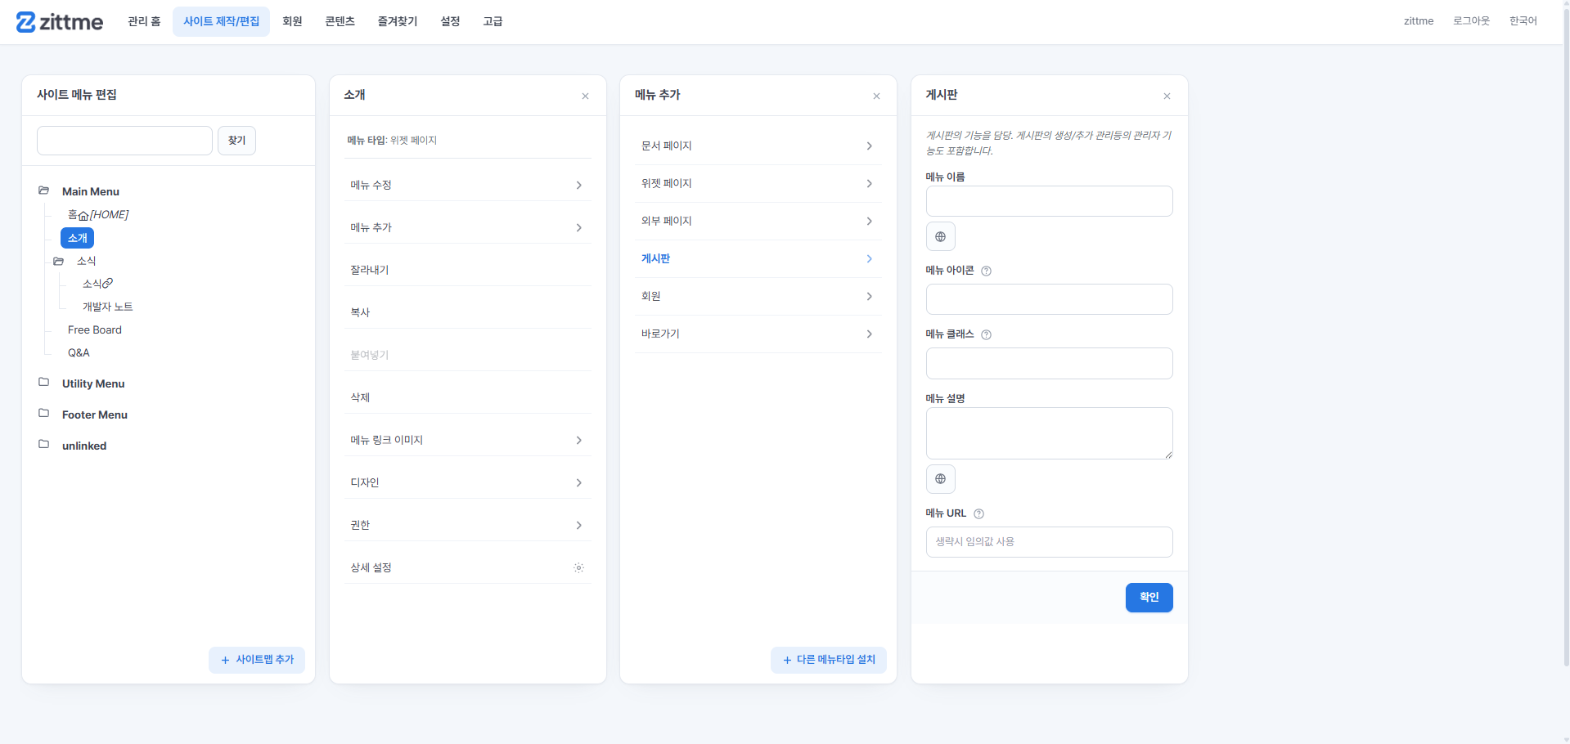Click the gear icon beside 상세 설정
Image resolution: width=1570 pixels, height=744 pixels.
[578, 567]
